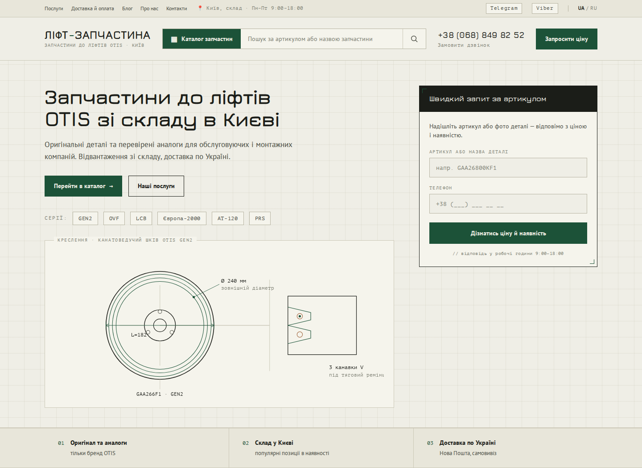Switch language to RU
Image resolution: width=642 pixels, height=468 pixels.
[593, 8]
